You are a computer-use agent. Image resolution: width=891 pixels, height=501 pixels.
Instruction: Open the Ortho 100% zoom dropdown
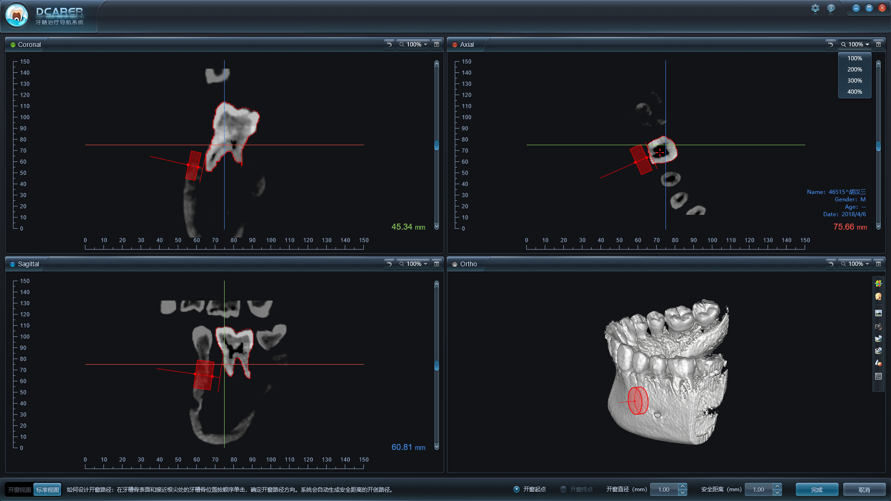(855, 264)
